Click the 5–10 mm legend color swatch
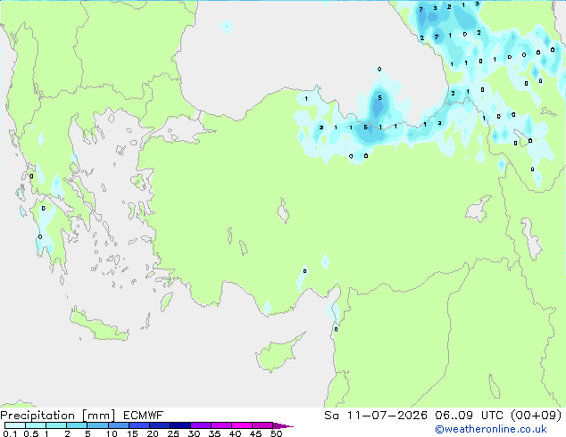The height and width of the screenshot is (437, 566). point(97,425)
